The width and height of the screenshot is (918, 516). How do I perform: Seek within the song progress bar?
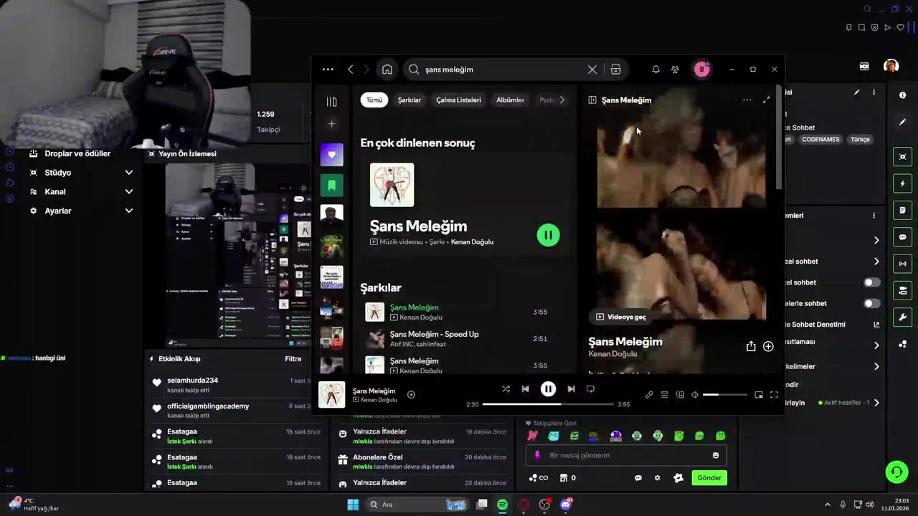click(x=548, y=404)
